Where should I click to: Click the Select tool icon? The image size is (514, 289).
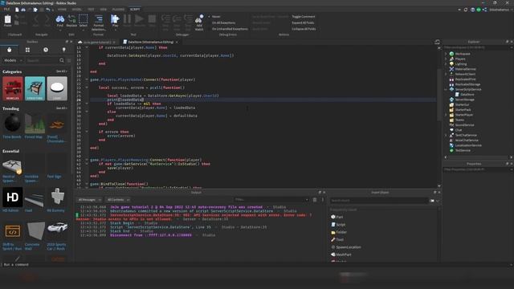pos(84,20)
